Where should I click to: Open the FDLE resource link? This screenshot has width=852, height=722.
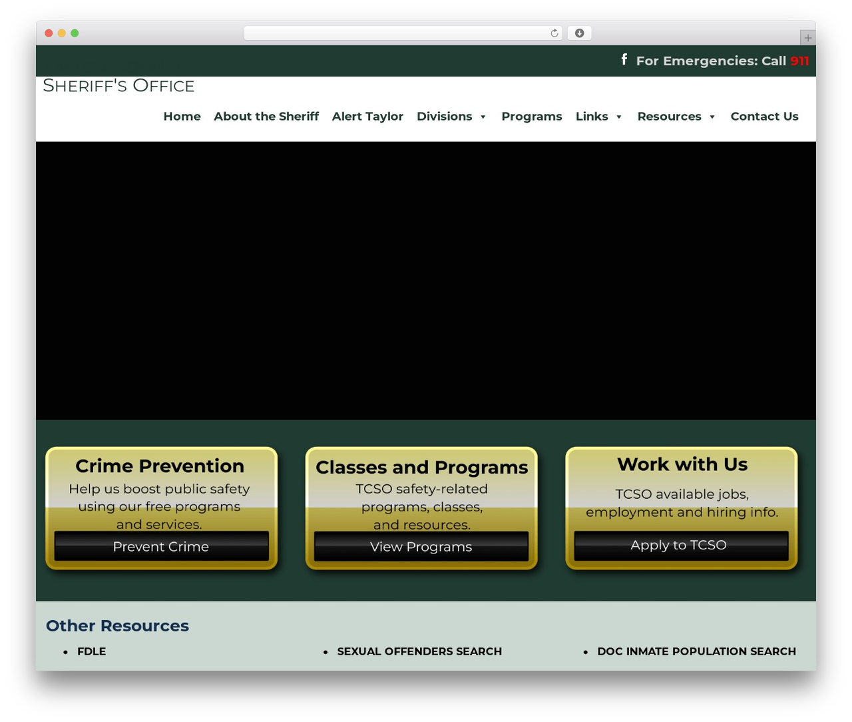click(92, 651)
